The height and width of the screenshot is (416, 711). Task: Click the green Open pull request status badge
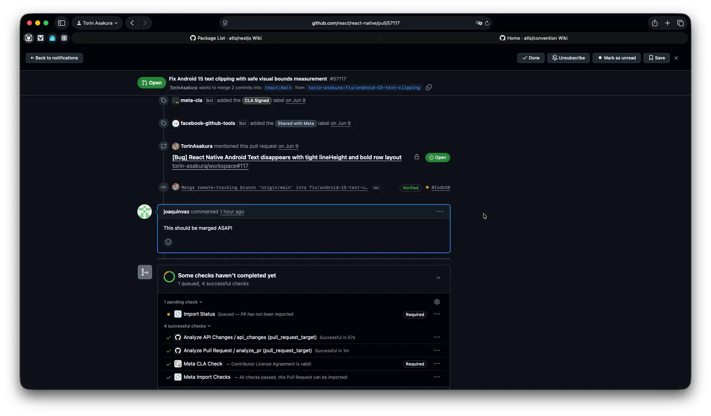[151, 83]
